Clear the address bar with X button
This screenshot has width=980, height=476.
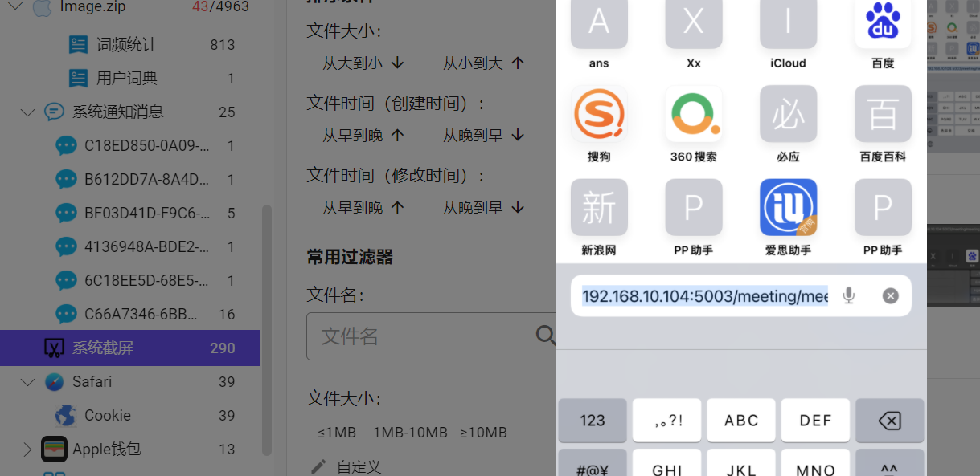(890, 296)
